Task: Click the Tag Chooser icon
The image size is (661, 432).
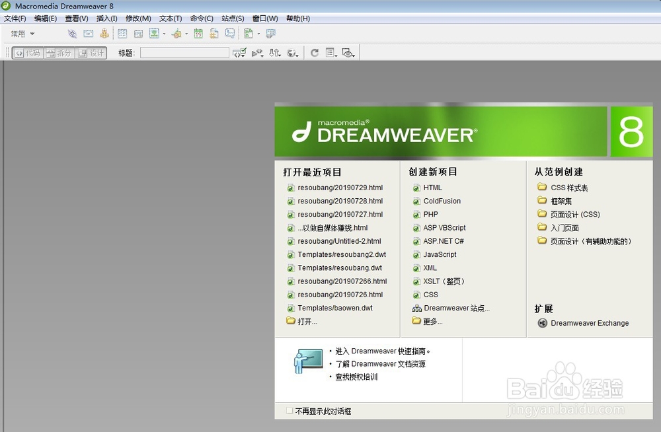Action: point(270,34)
